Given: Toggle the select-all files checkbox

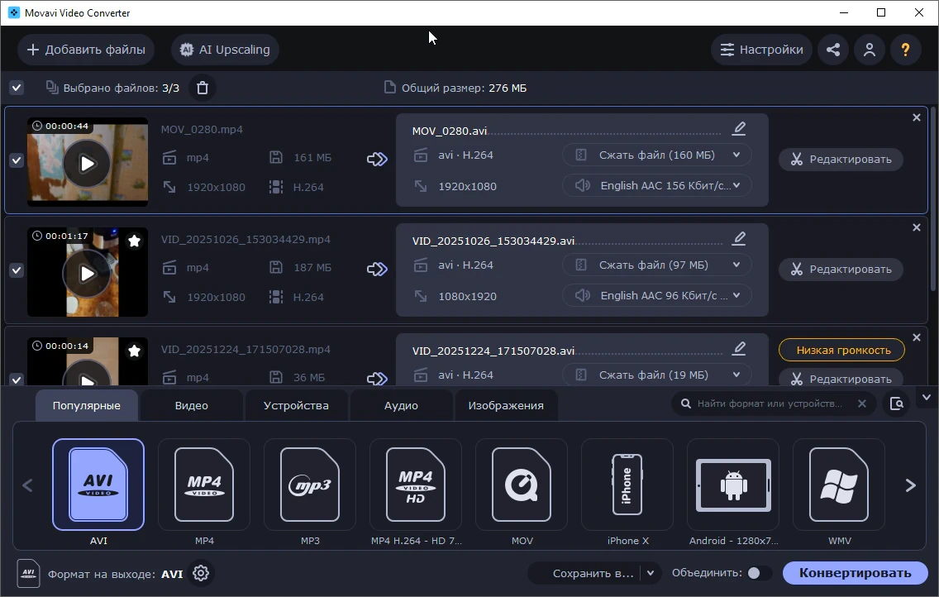Looking at the screenshot, I should point(17,88).
